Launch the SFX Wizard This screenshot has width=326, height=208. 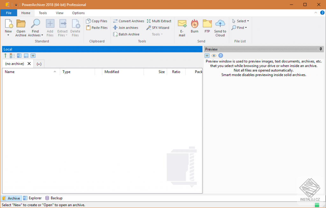coord(158,28)
